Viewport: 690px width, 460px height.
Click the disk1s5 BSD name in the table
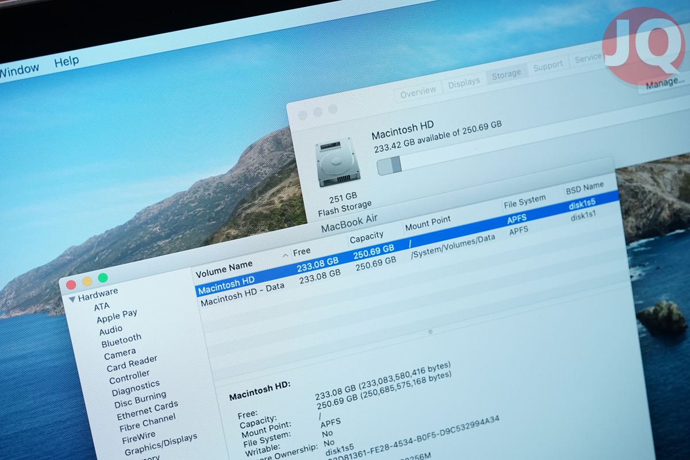click(583, 205)
